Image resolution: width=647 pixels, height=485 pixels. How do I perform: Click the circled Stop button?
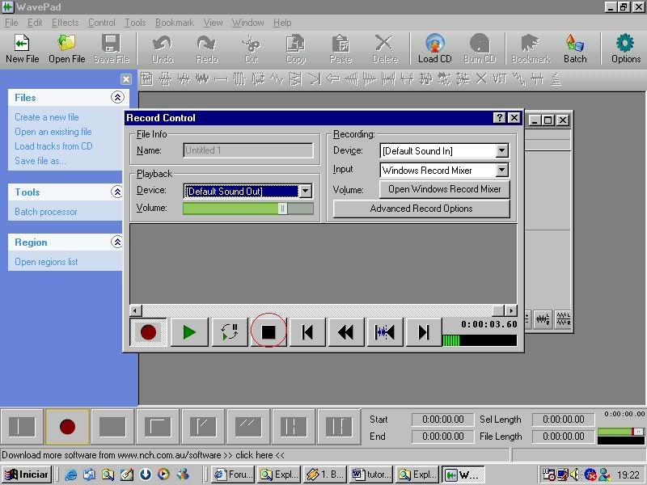[269, 332]
